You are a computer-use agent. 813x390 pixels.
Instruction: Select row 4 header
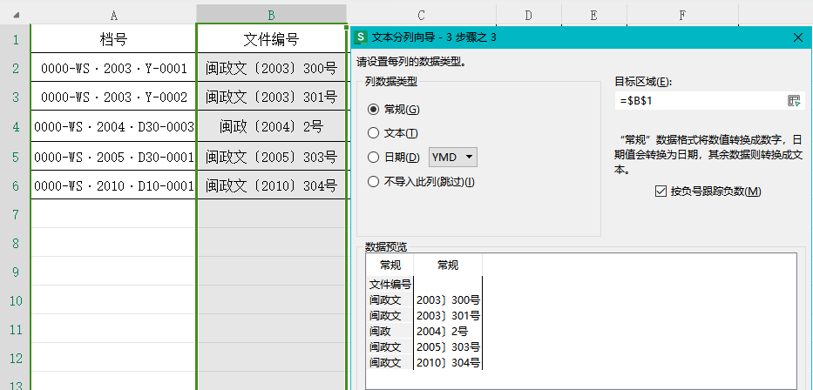(x=16, y=126)
